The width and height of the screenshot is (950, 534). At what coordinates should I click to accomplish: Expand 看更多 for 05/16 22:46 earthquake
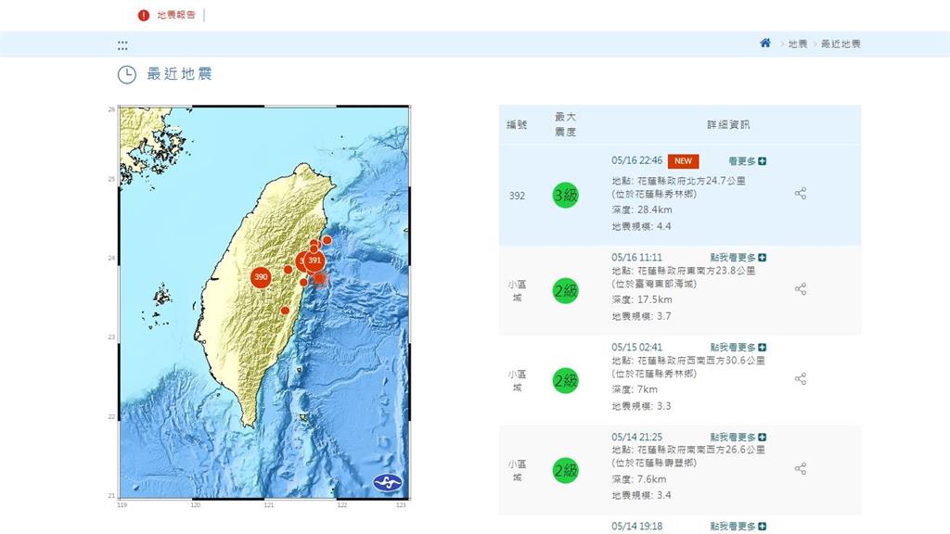click(747, 161)
